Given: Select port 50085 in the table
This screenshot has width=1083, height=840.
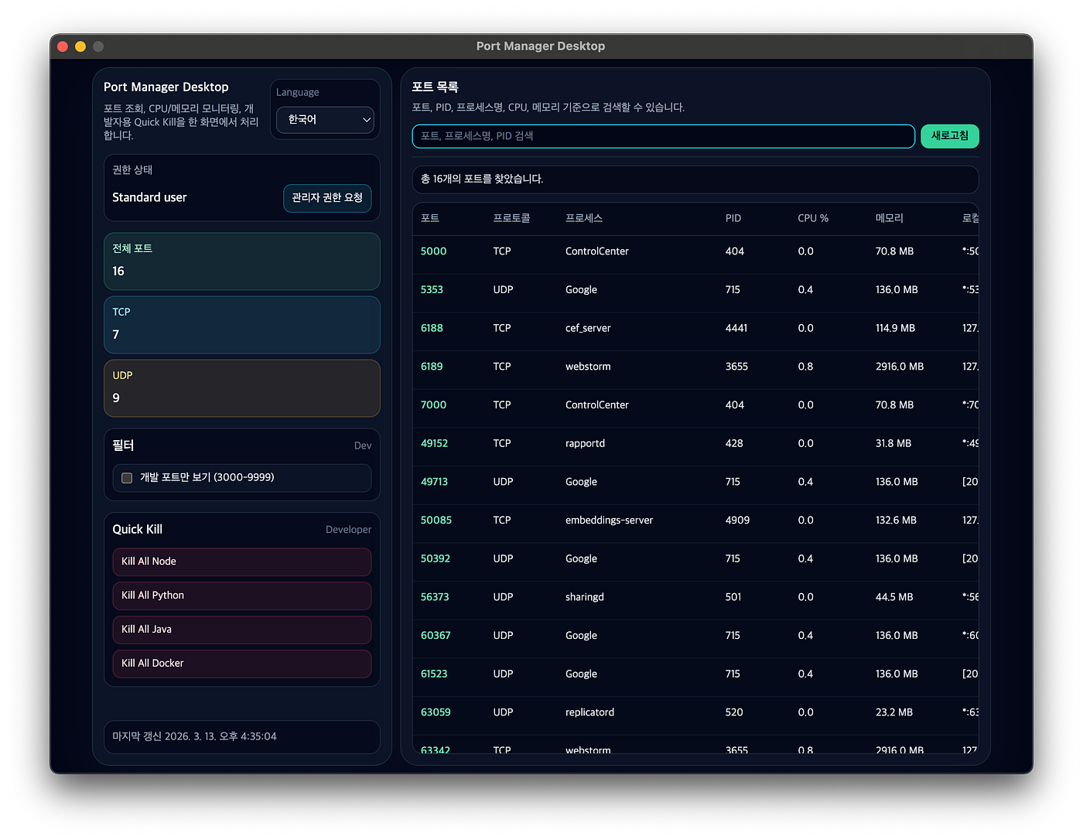Looking at the screenshot, I should click(x=436, y=521).
